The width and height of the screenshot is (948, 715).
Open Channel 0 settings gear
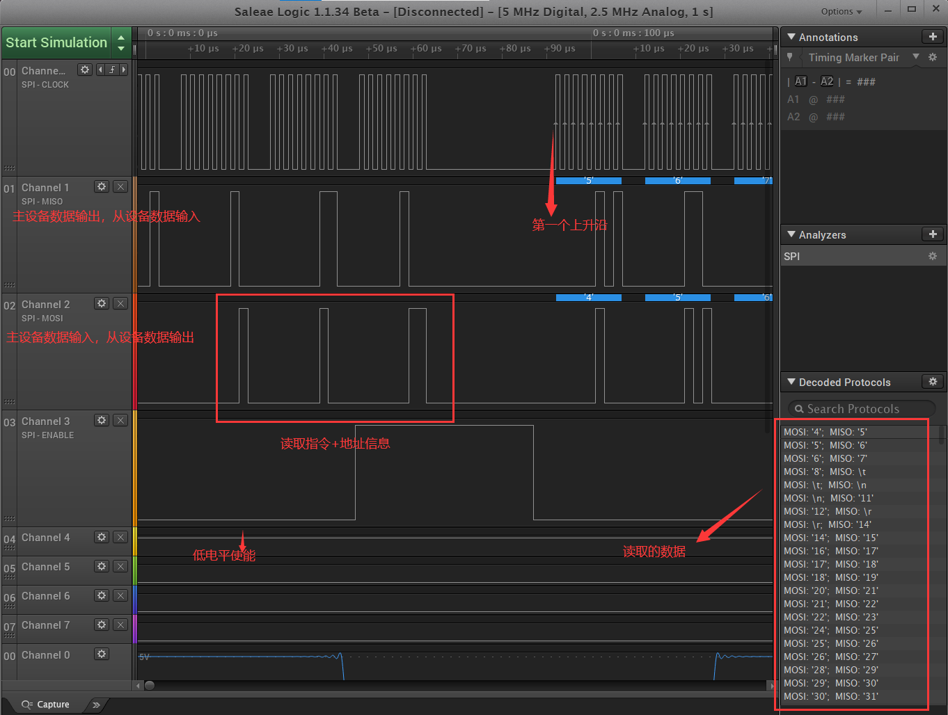click(x=101, y=654)
